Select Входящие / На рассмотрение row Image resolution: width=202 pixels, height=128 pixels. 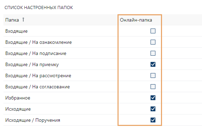103,75
